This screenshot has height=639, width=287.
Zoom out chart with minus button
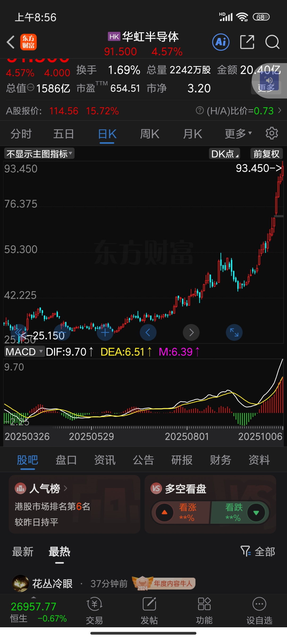(62, 333)
